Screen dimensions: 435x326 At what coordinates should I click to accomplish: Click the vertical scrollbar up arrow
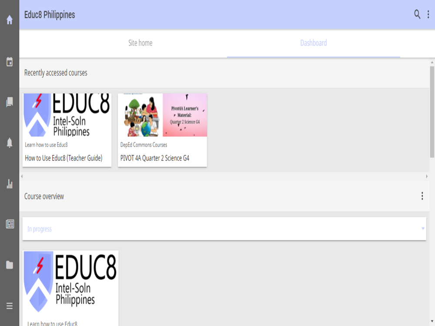tap(432, 62)
